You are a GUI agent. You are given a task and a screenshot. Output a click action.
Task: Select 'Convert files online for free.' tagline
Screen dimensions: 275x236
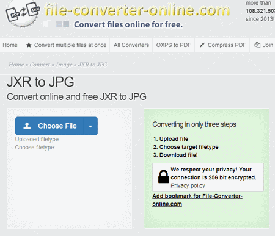[x=128, y=24]
